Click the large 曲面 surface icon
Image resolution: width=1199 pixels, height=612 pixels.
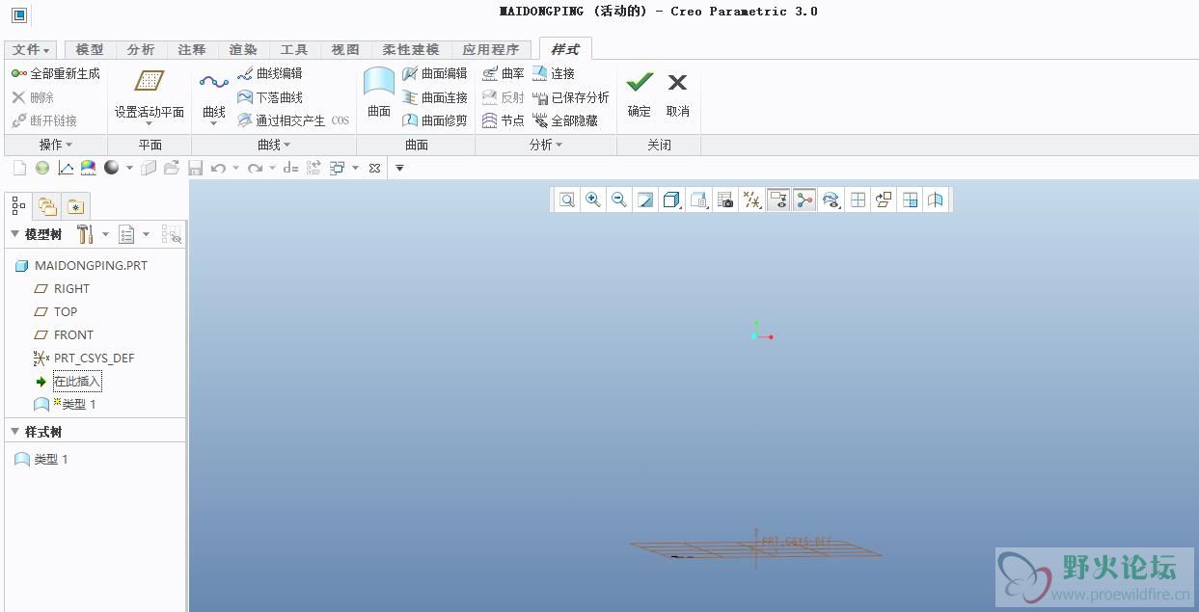[379, 82]
